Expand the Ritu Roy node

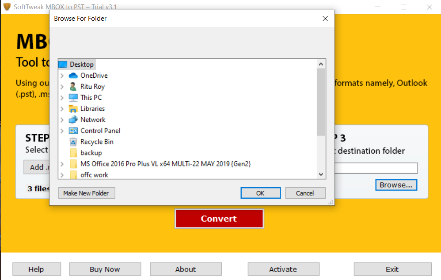click(x=62, y=87)
